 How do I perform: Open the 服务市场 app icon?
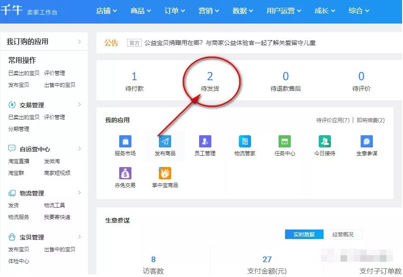pos(125,141)
